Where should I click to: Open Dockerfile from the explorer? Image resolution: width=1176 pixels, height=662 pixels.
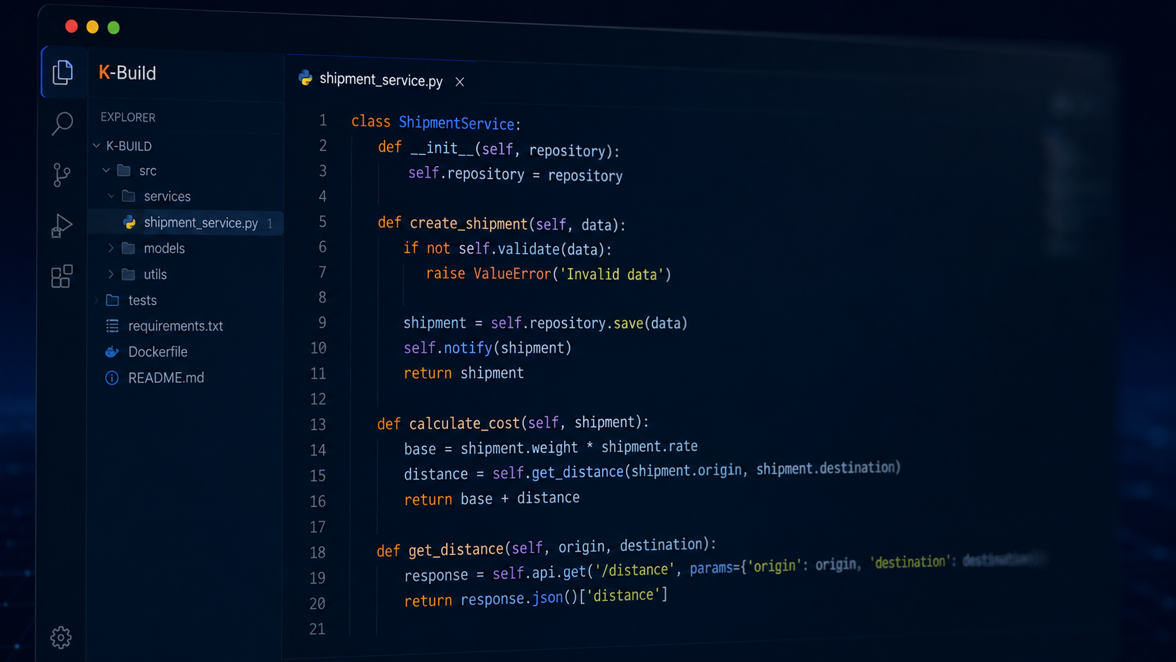pos(158,352)
